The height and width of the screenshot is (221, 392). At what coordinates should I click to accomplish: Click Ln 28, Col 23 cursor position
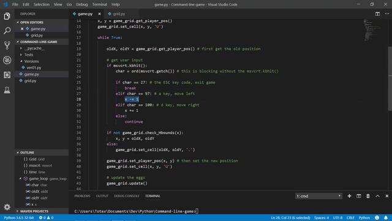290,218
